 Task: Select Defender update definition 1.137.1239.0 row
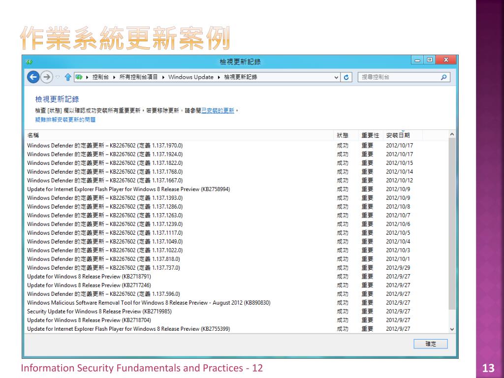click(x=237, y=224)
